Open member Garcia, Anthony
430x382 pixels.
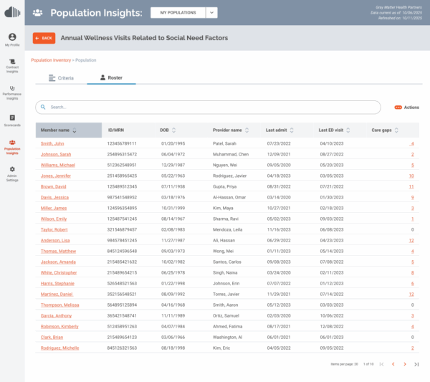56,315
